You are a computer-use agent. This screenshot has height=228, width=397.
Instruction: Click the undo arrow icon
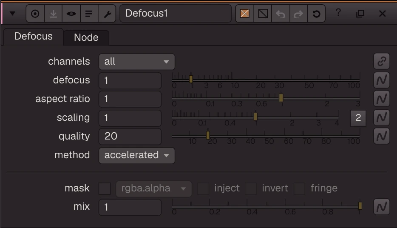point(281,14)
